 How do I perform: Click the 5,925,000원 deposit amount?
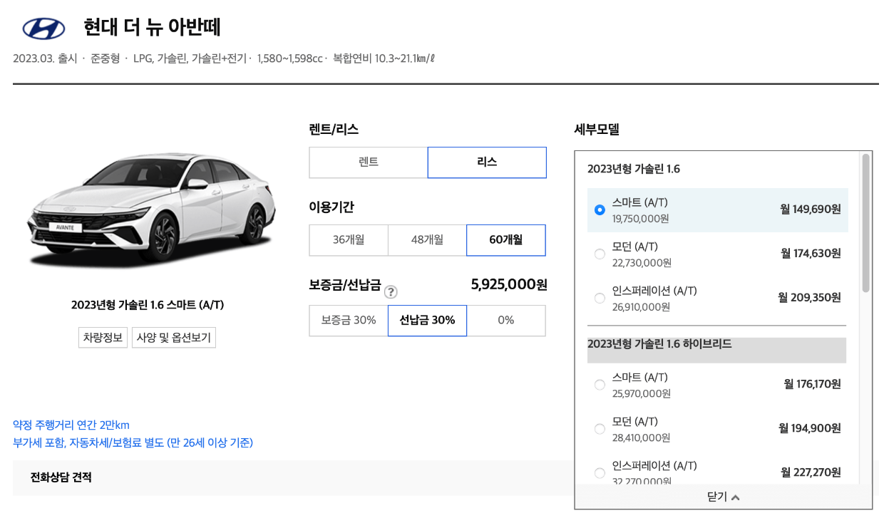(x=509, y=285)
